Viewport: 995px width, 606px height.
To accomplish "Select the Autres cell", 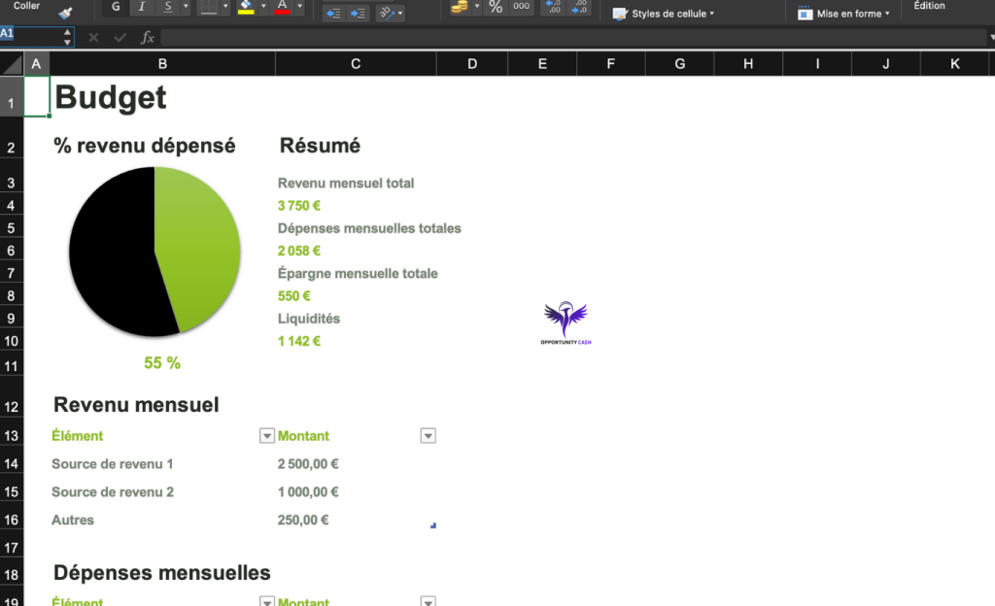I will pos(73,520).
